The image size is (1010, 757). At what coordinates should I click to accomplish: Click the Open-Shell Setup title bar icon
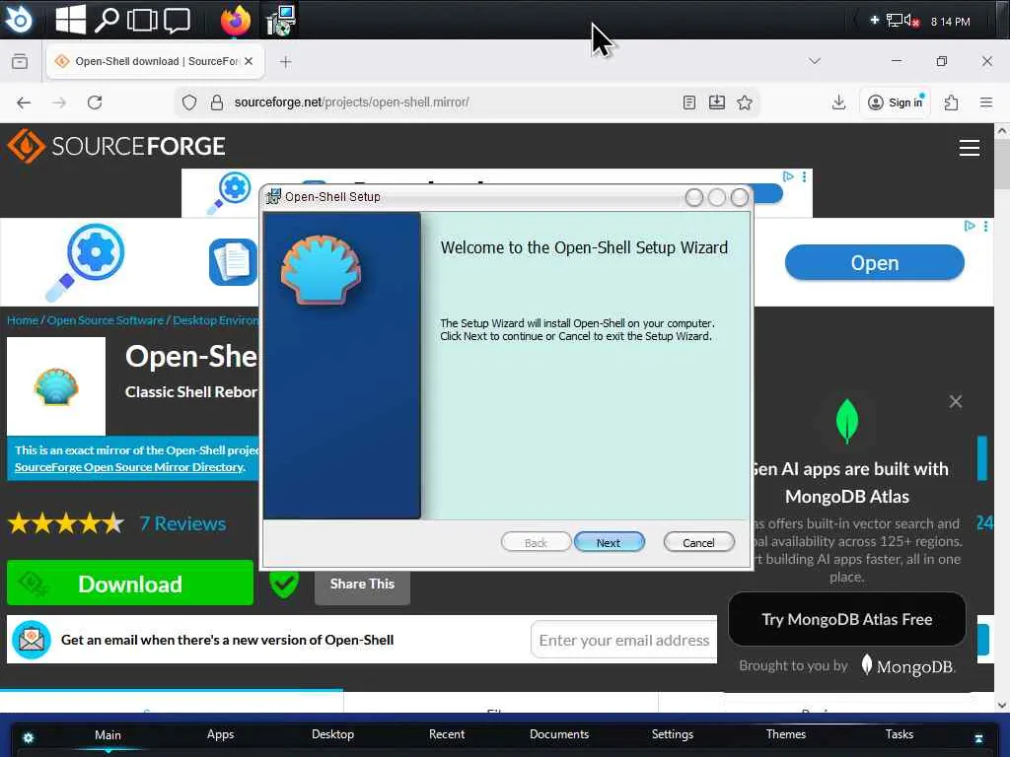coord(274,196)
